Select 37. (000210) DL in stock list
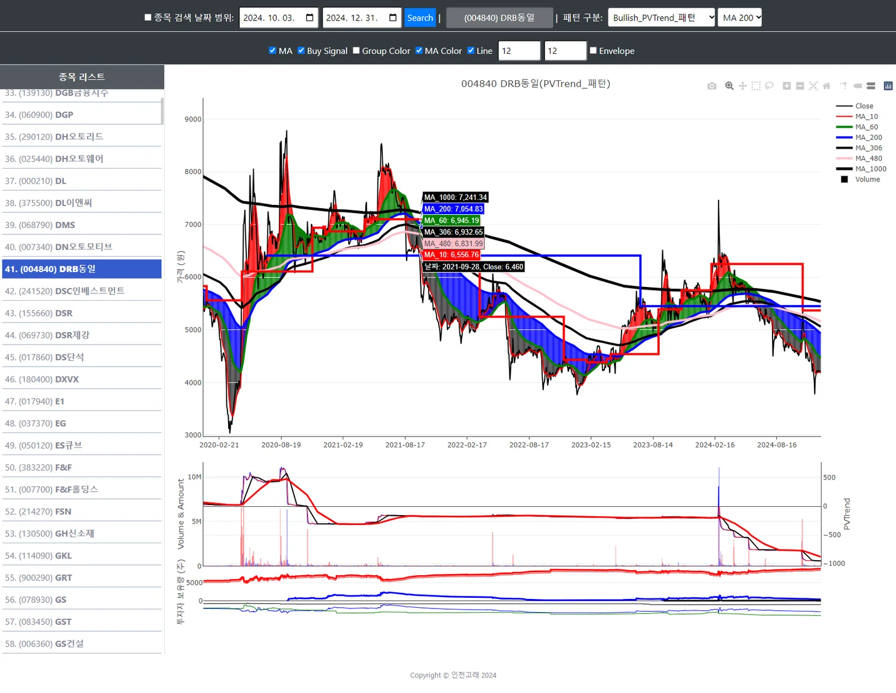 (x=81, y=180)
